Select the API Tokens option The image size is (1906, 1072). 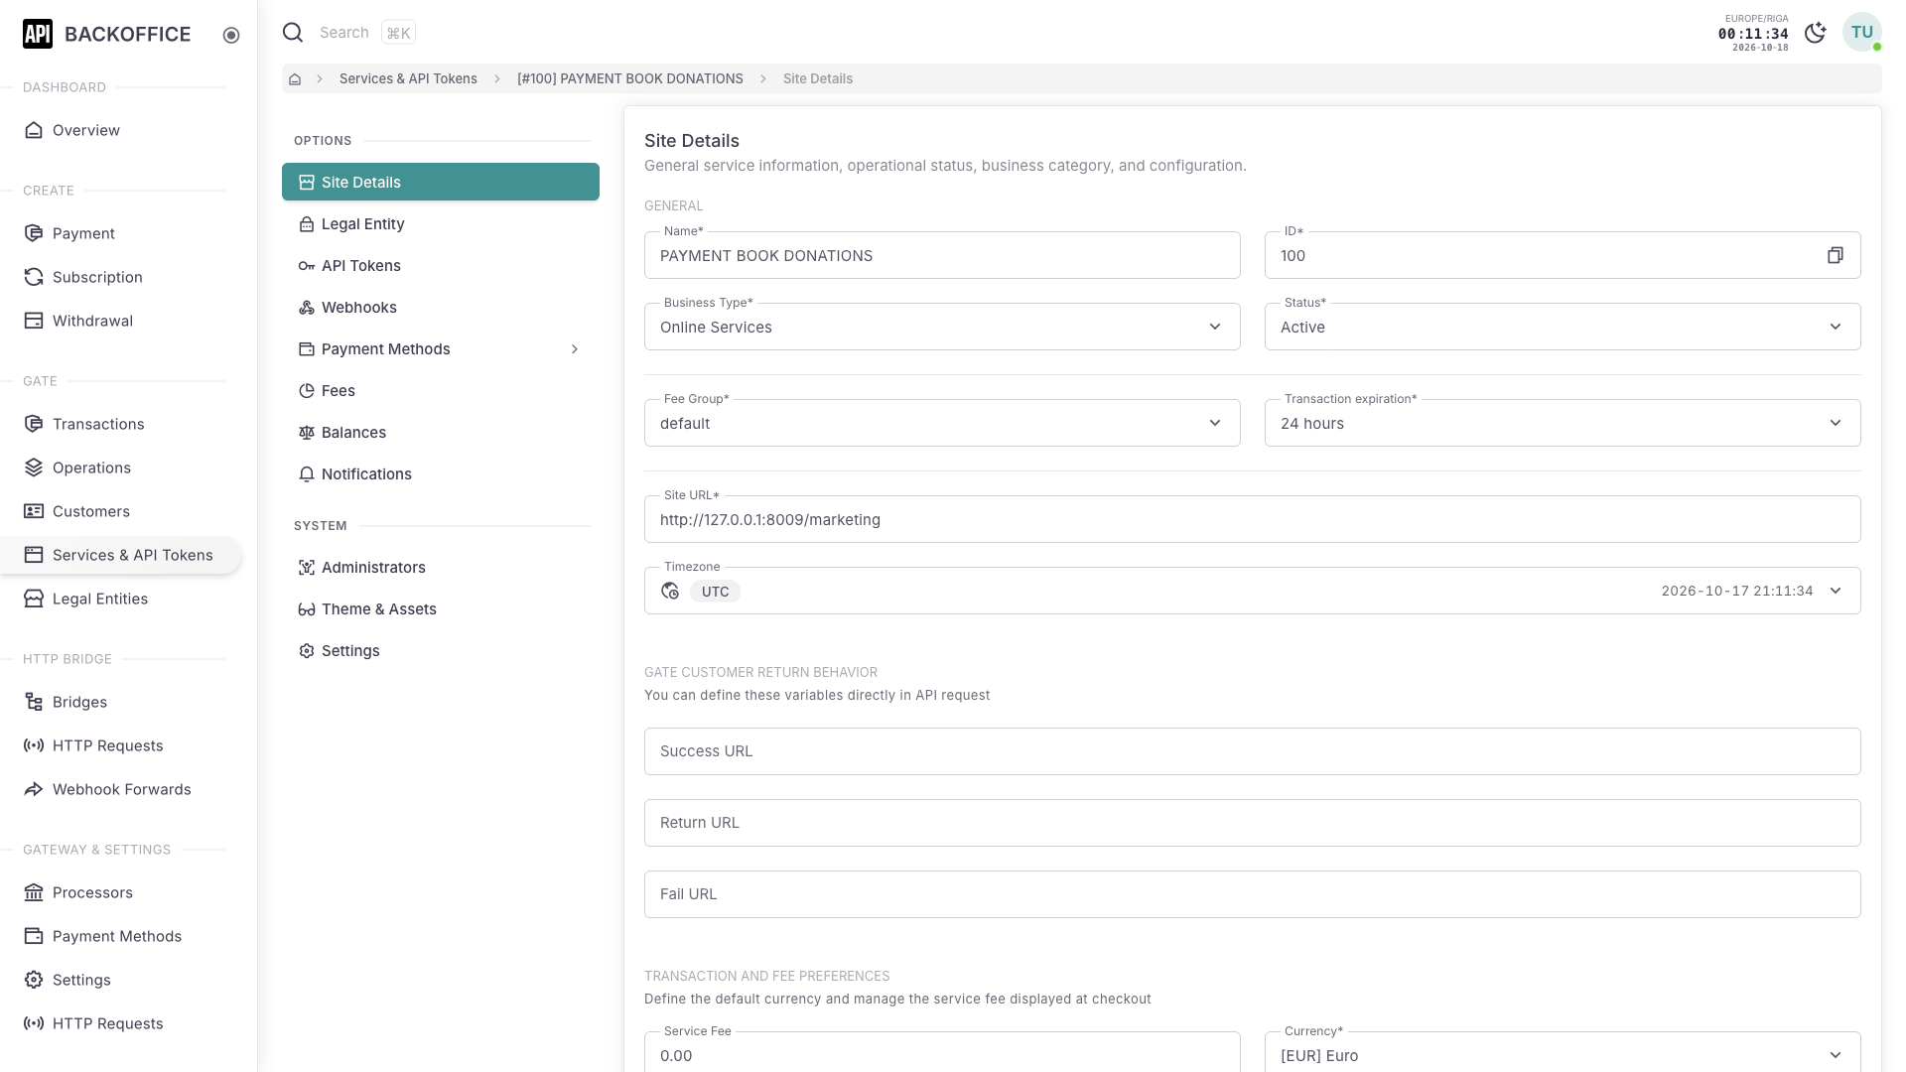[441, 266]
